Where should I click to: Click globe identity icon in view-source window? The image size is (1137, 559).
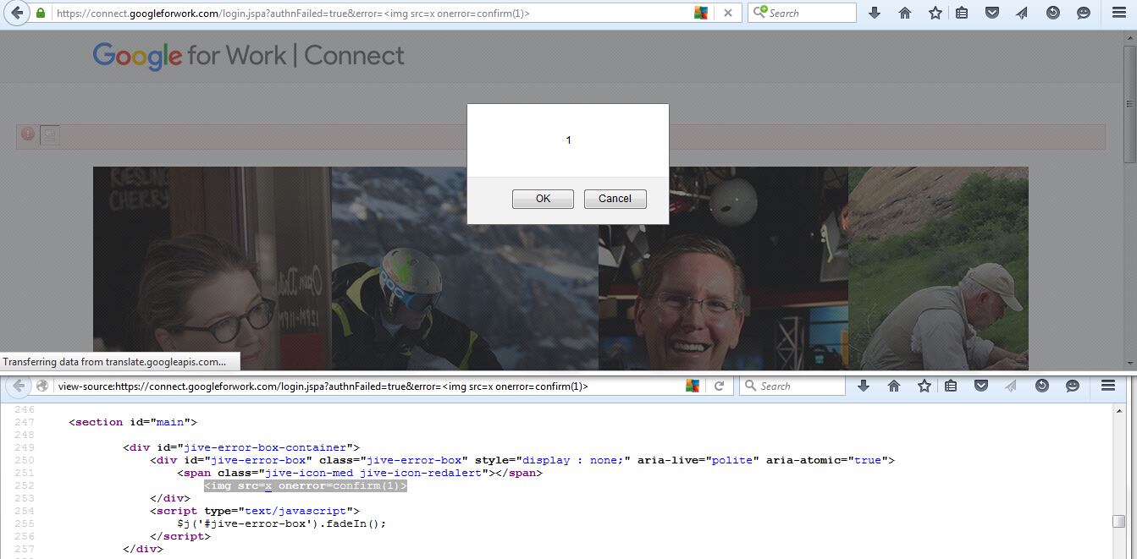click(41, 386)
